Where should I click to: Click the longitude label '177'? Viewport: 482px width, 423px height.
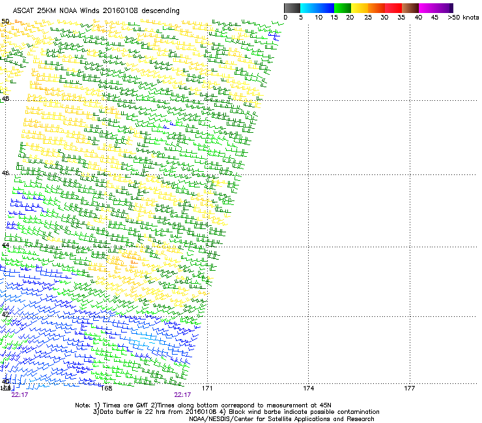[410, 389]
